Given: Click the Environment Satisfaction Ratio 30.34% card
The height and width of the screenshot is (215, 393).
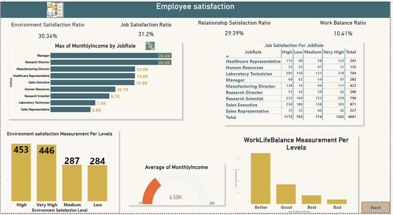Looking at the screenshot, I should pos(48,30).
